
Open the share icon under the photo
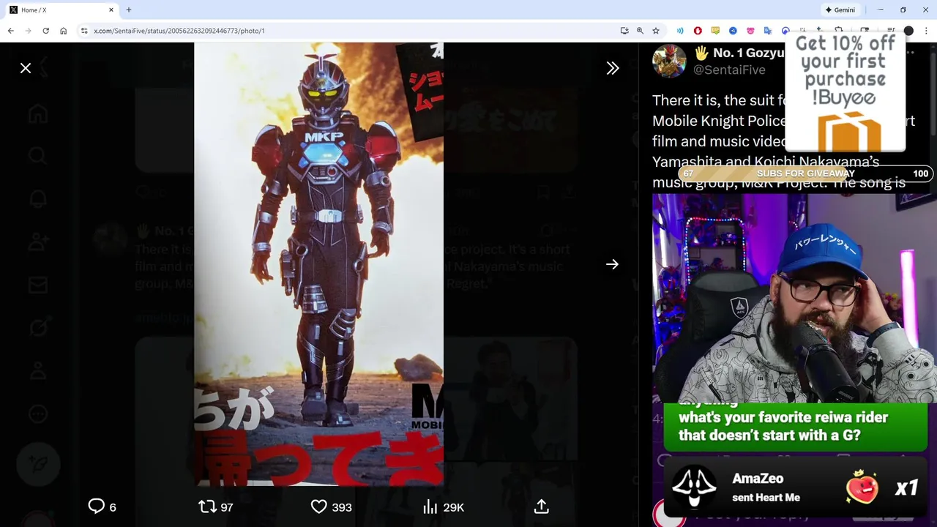coord(542,507)
